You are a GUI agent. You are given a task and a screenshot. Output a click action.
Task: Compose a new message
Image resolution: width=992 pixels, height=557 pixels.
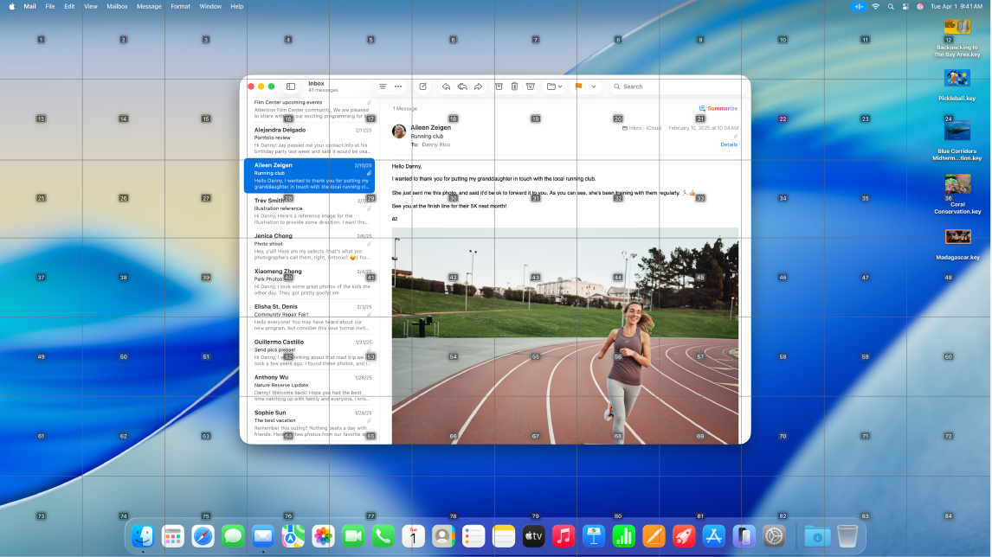pos(423,86)
